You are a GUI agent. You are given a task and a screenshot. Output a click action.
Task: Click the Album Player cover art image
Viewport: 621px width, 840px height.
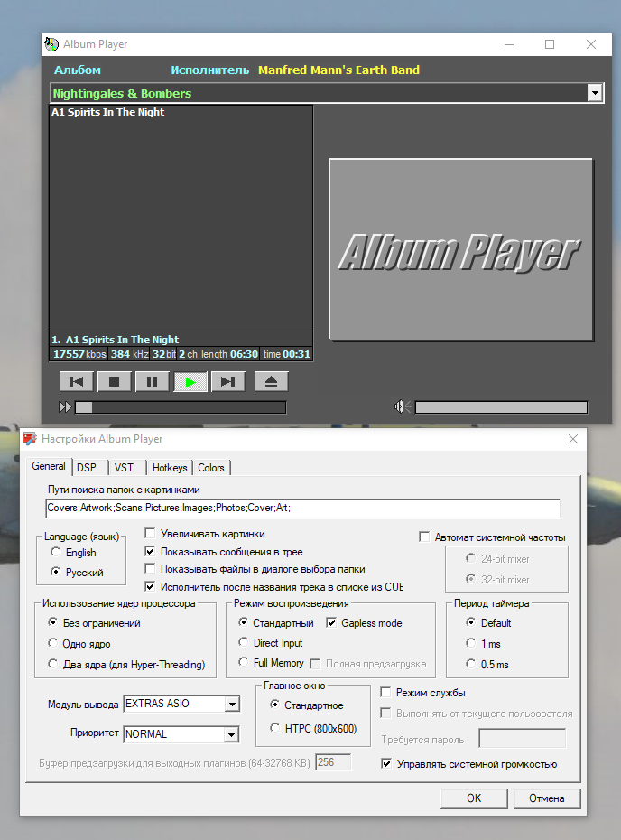pyautogui.click(x=461, y=249)
